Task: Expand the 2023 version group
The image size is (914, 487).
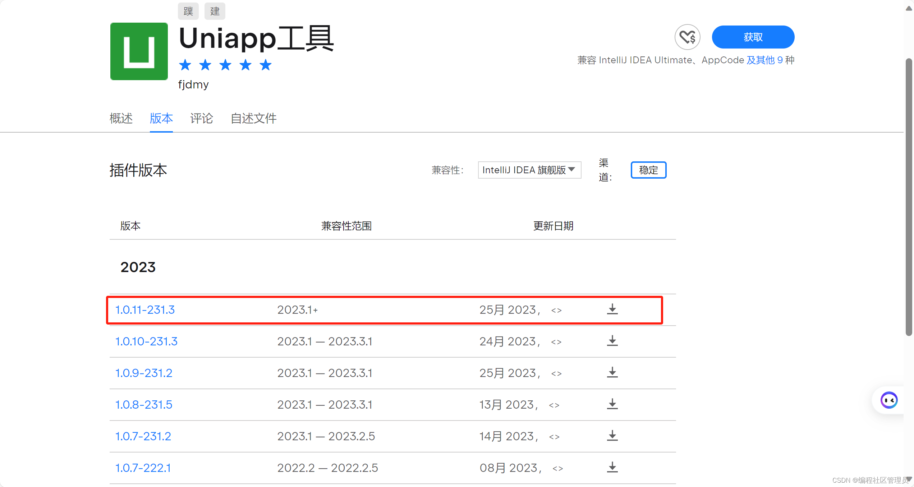Action: click(x=138, y=267)
